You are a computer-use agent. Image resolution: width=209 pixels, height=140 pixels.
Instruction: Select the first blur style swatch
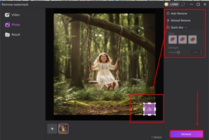pyautogui.click(x=173, y=40)
